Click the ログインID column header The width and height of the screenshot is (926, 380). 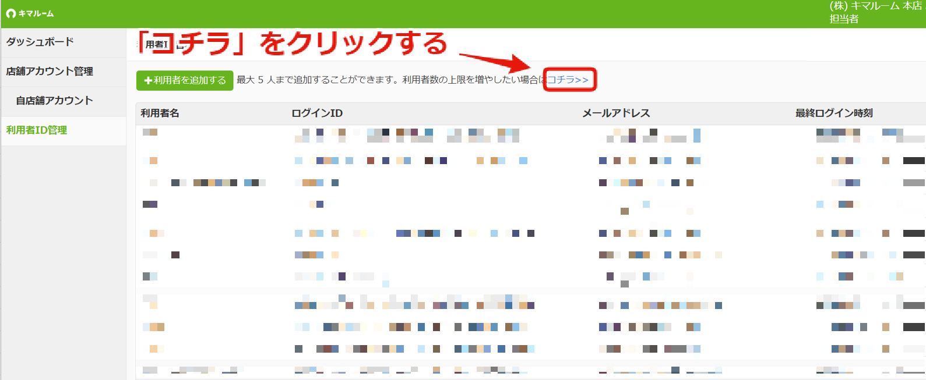317,113
